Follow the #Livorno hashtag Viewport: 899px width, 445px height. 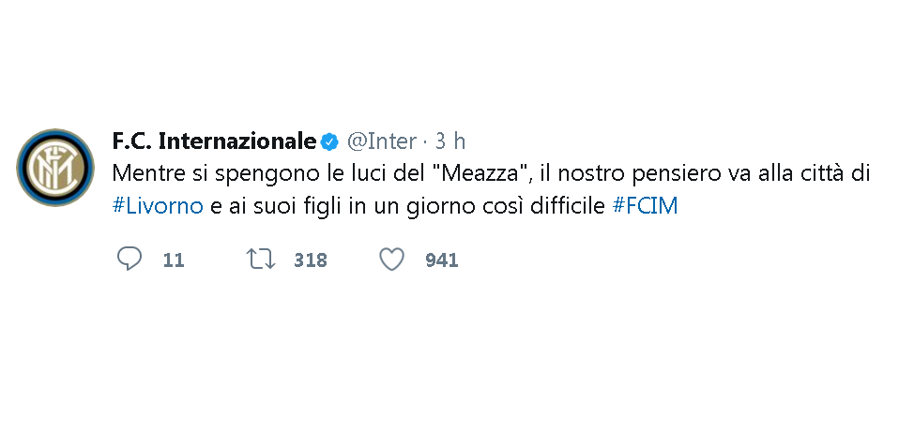[158, 205]
